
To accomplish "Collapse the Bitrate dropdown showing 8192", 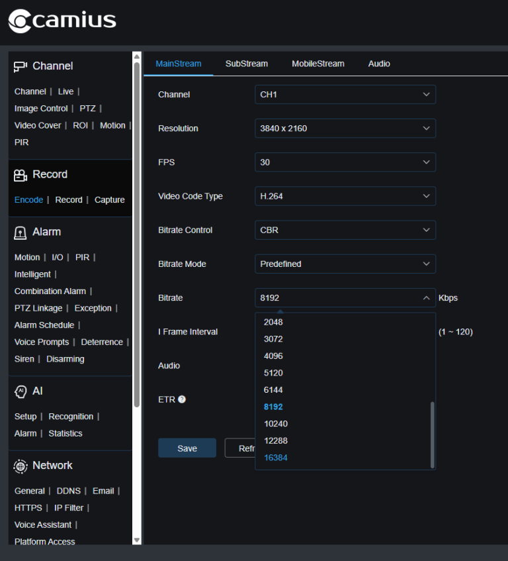I will click(x=345, y=297).
